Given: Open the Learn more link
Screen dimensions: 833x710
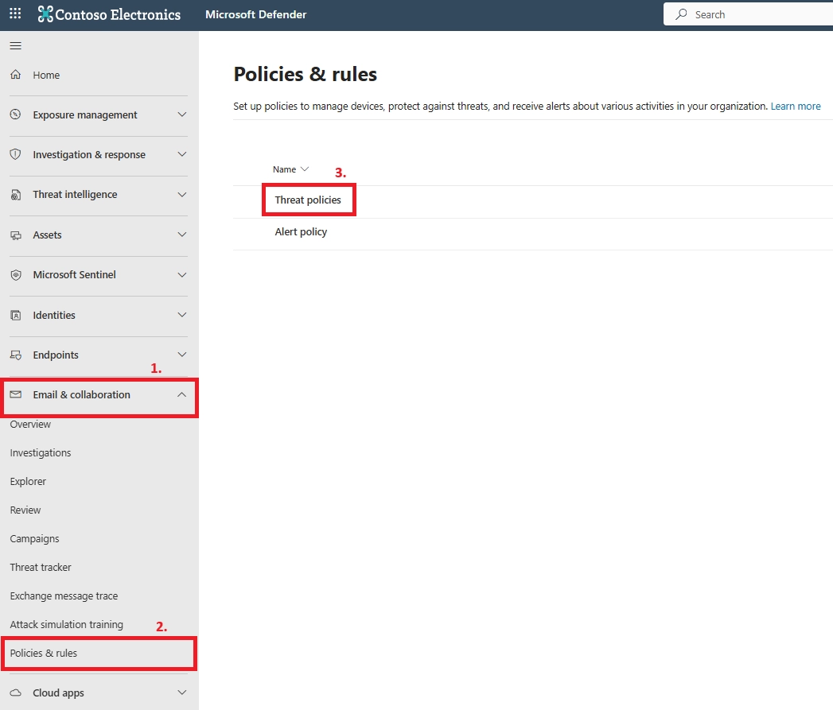Looking at the screenshot, I should [796, 106].
